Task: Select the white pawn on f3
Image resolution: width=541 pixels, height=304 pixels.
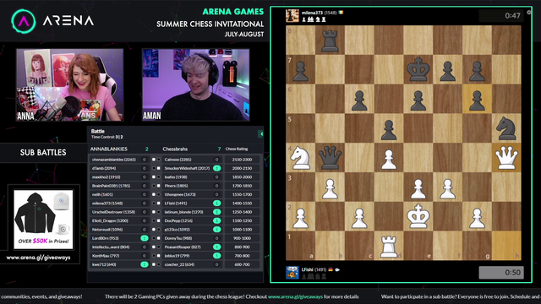Action: click(447, 188)
